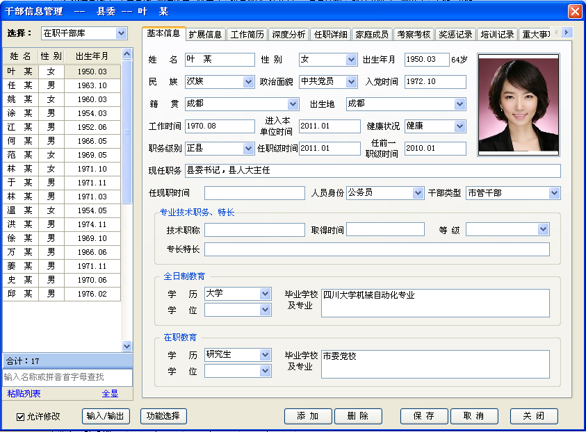The width and height of the screenshot is (586, 432).
Task: Toggle the 允许修改 checkbox
Action: [21, 417]
